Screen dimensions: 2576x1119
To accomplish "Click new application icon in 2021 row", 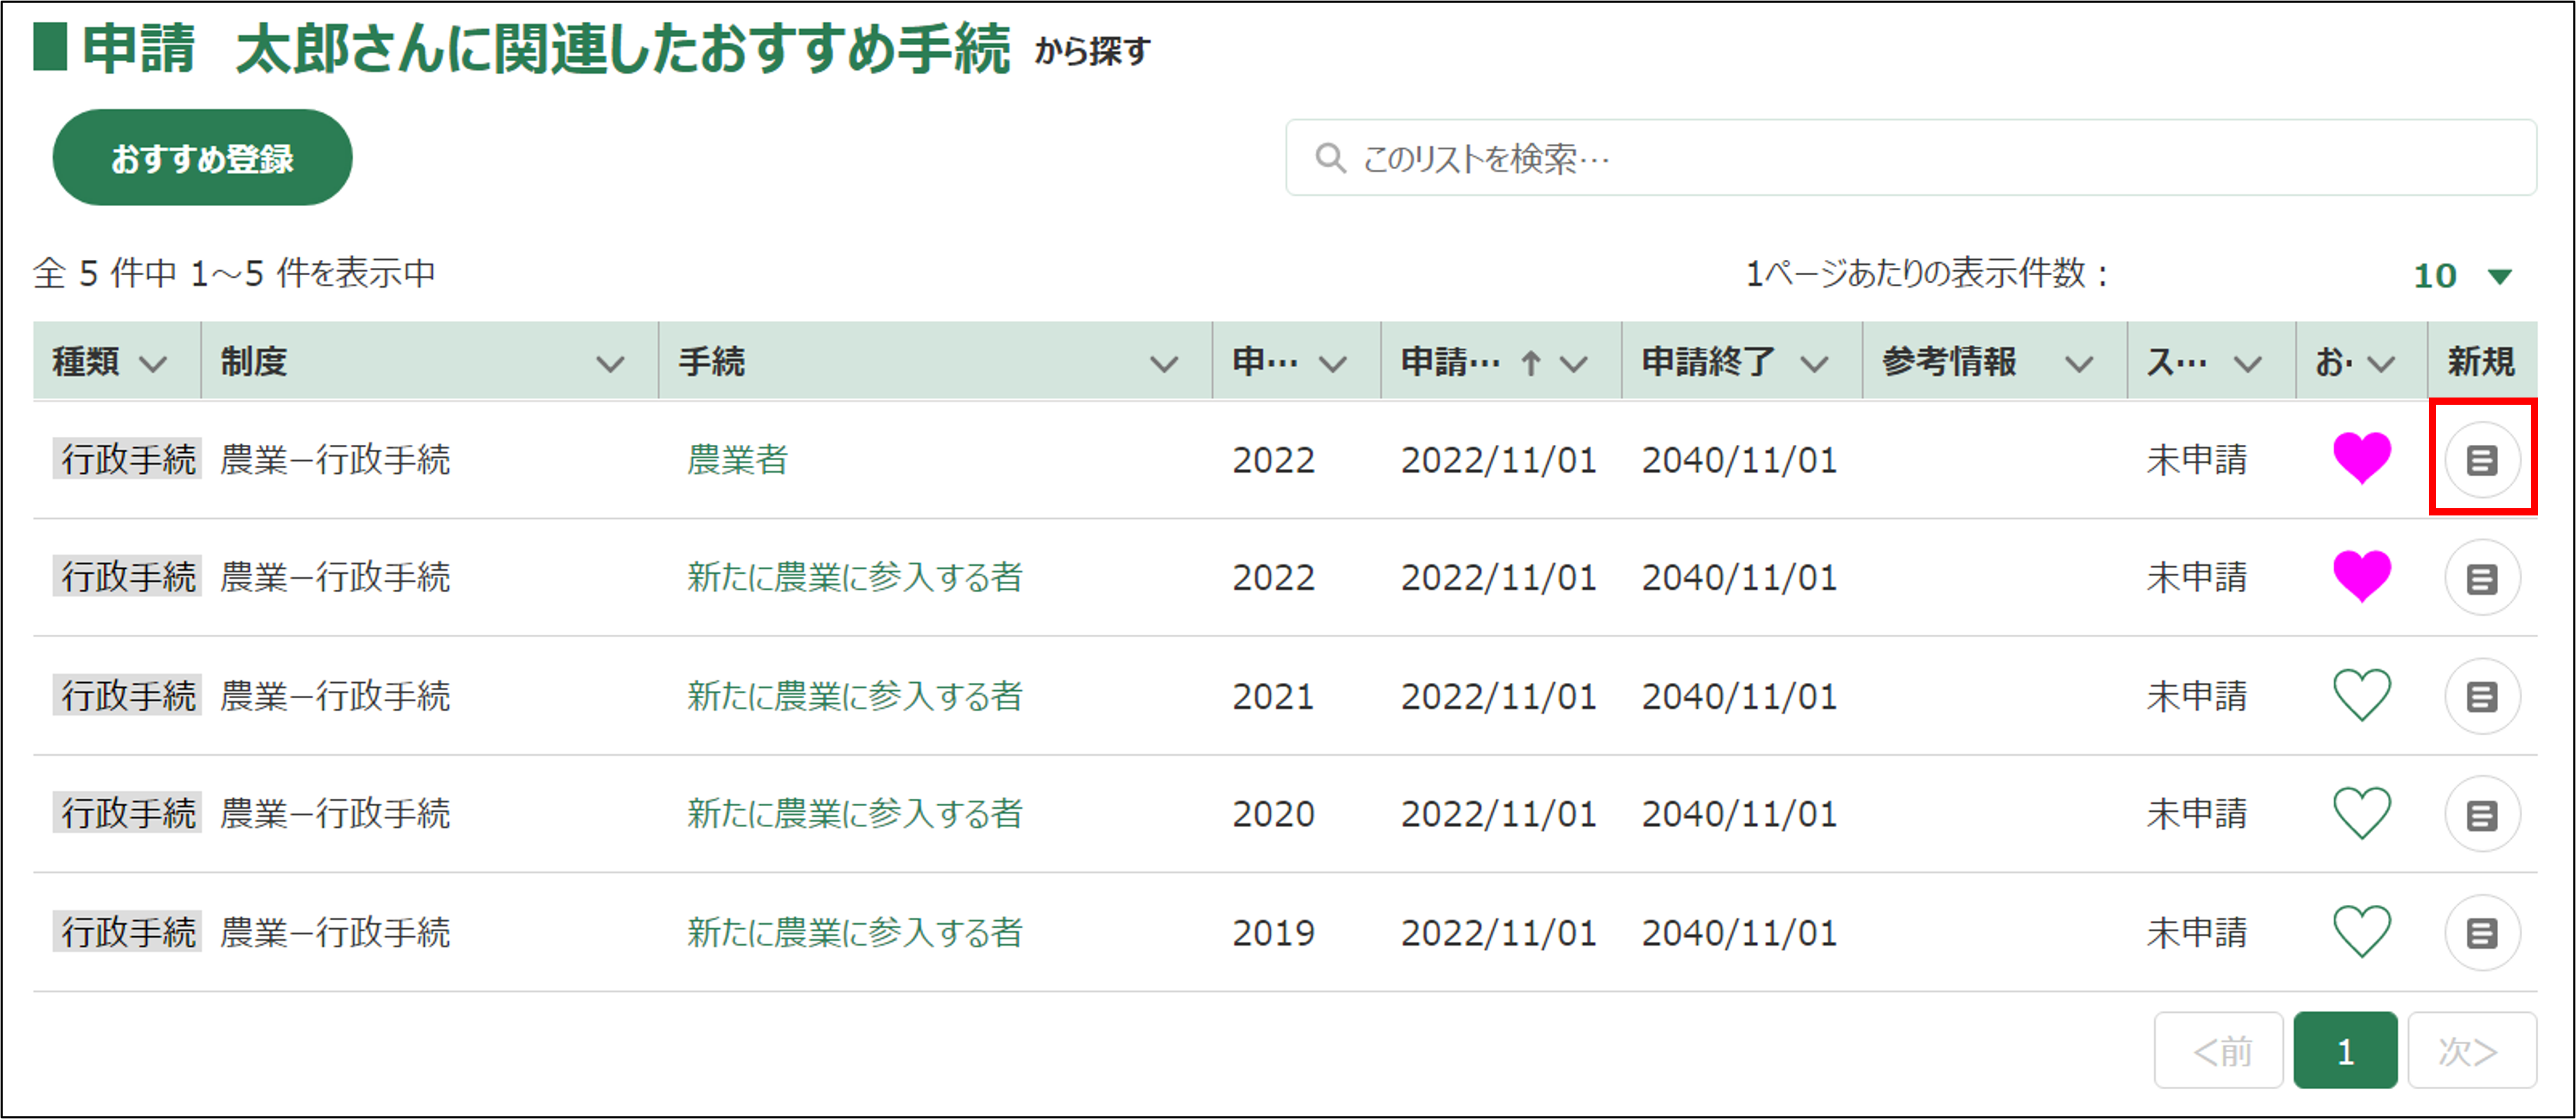I will 2481,697.
